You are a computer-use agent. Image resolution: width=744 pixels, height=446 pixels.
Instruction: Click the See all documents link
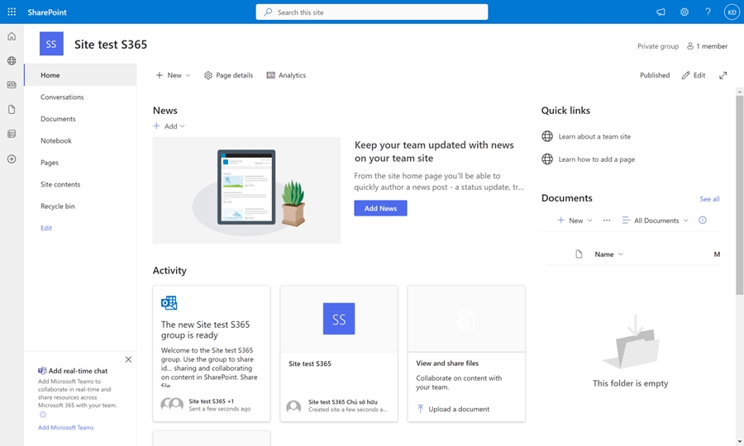click(709, 199)
